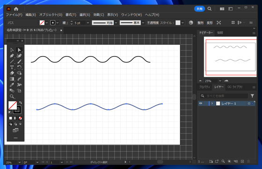This screenshot has width=262, height=169.
Task: Expand the レイヤー 1 layer contents
Action: pos(212,104)
